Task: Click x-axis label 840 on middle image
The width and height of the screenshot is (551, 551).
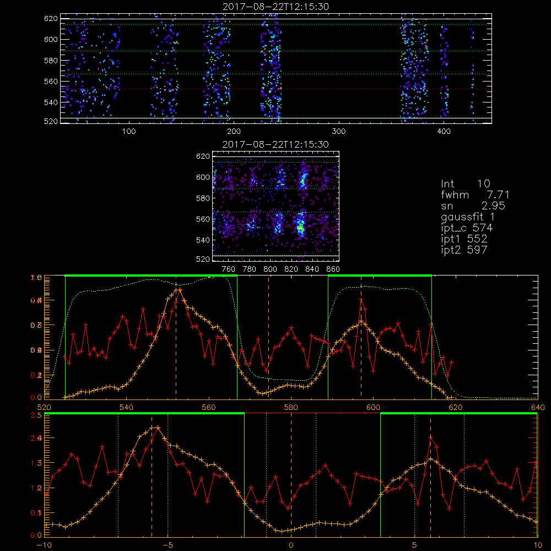Action: tap(312, 269)
